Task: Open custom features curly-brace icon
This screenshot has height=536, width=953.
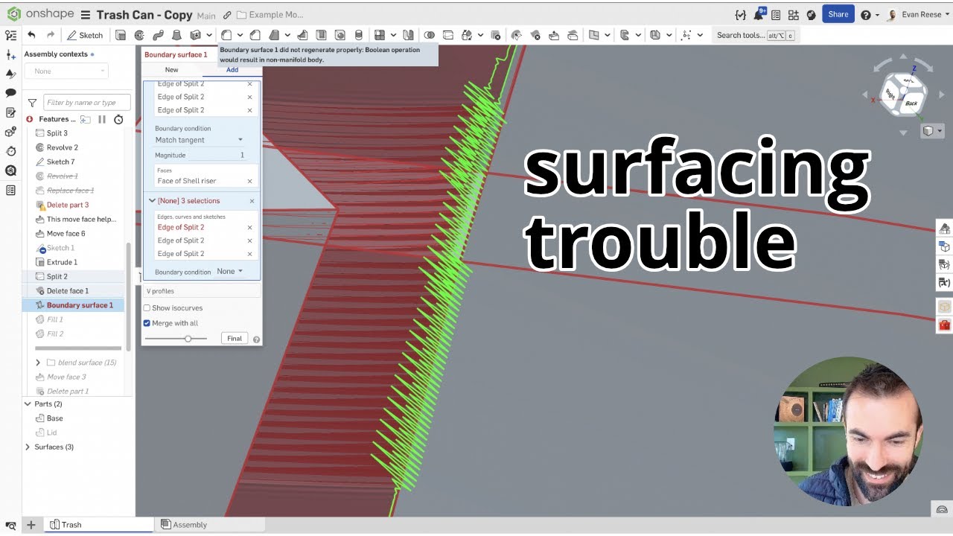Action: [739, 15]
